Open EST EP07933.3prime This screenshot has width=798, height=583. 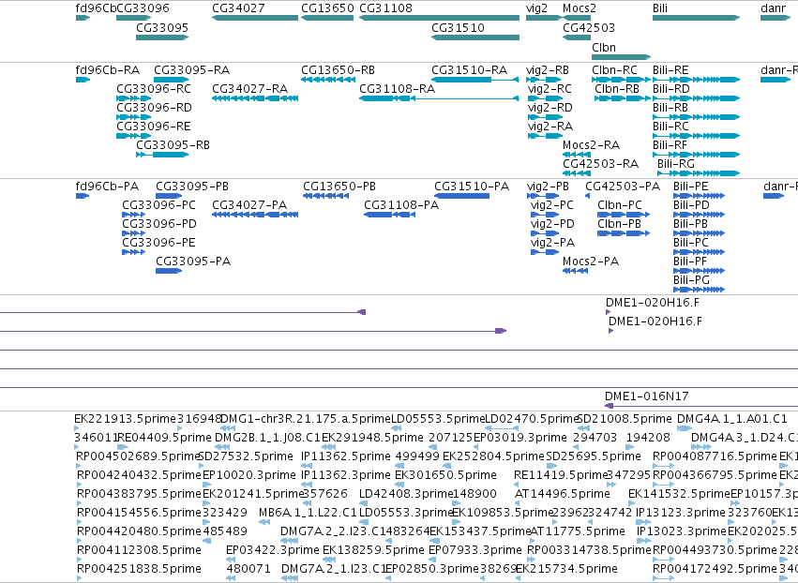click(x=474, y=550)
